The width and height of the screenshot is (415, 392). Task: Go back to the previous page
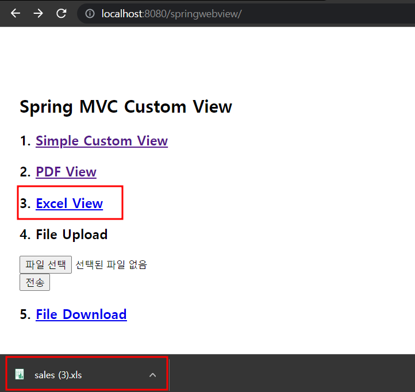16,13
